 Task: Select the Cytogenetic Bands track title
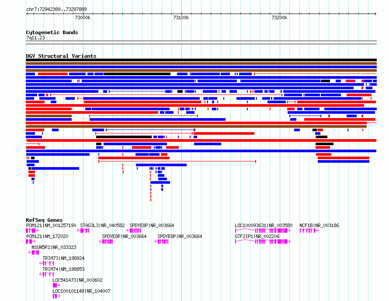tap(52, 32)
